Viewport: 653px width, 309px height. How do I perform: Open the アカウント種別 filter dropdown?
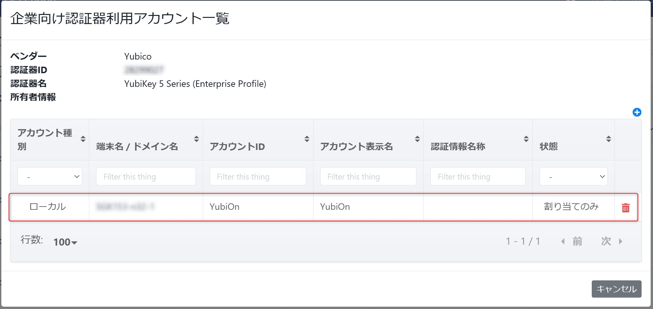click(x=50, y=176)
